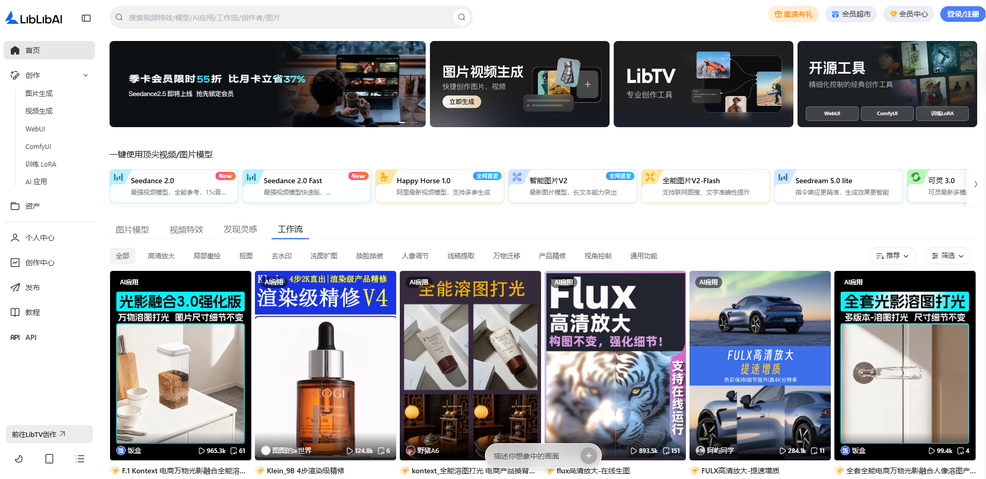This screenshot has height=479, width=986.
Task: Filter workflows by 万物迁移
Action: 507,256
